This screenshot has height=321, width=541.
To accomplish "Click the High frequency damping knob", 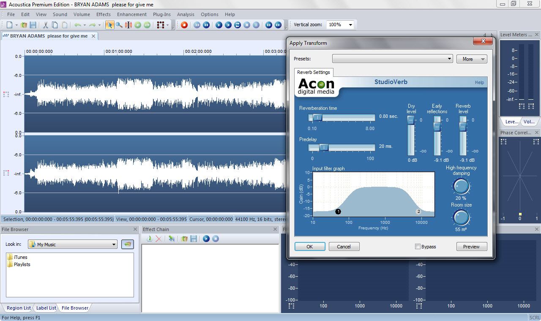I will coord(461,186).
